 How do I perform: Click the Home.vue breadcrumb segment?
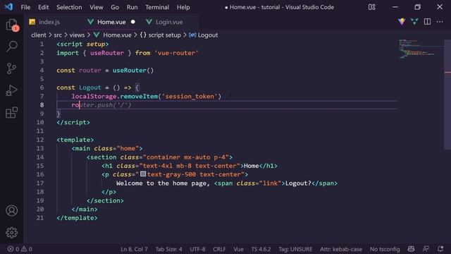113,35
